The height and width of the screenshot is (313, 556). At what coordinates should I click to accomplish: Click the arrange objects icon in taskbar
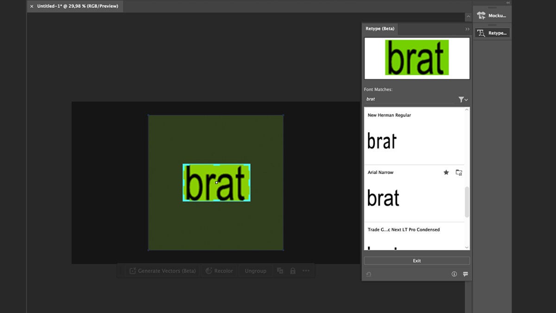[x=280, y=271]
